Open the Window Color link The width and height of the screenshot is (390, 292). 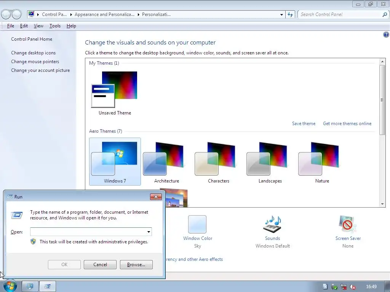[198, 238]
